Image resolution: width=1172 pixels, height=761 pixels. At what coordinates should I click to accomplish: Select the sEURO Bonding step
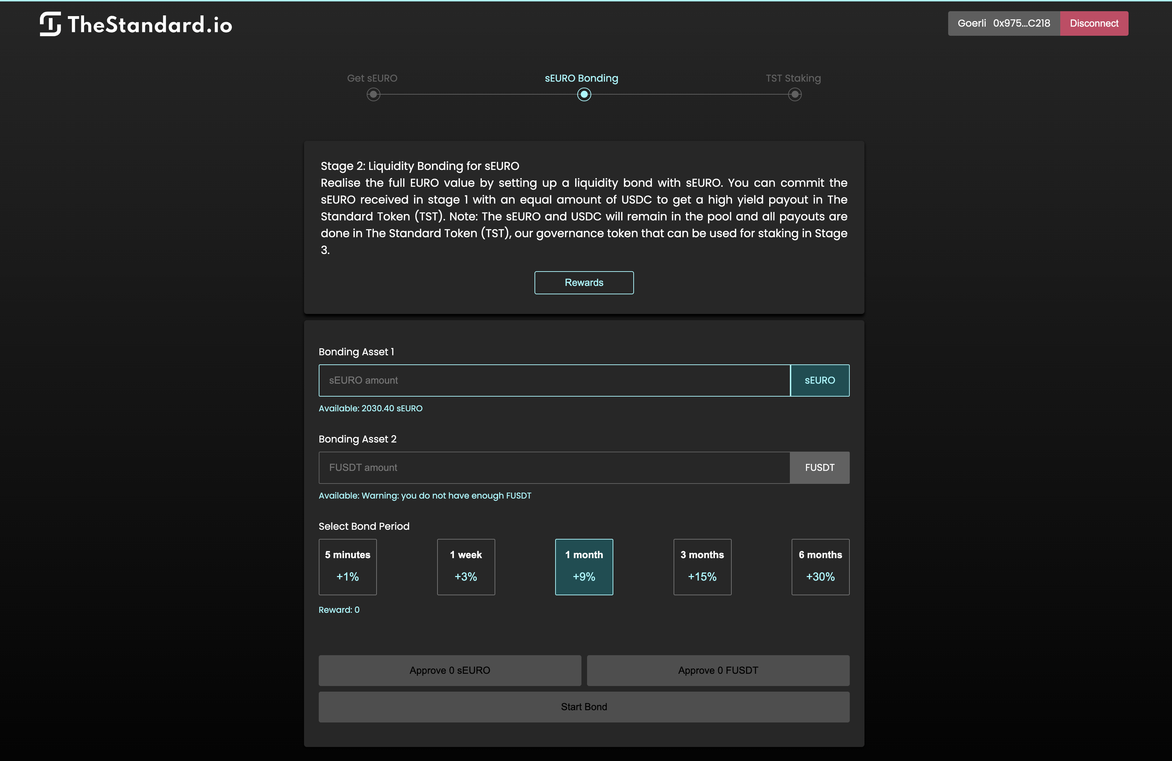click(581, 78)
